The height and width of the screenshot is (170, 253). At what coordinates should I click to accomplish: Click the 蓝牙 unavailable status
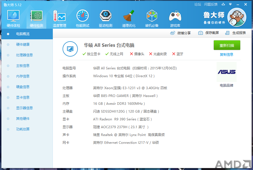178,54
